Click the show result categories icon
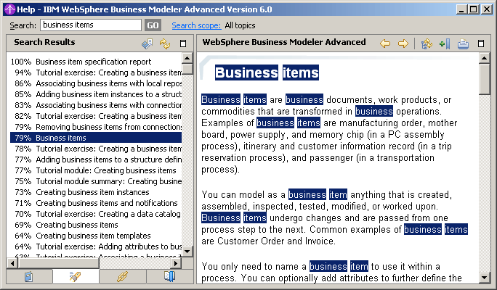This screenshot has height=290, width=497. (147, 43)
